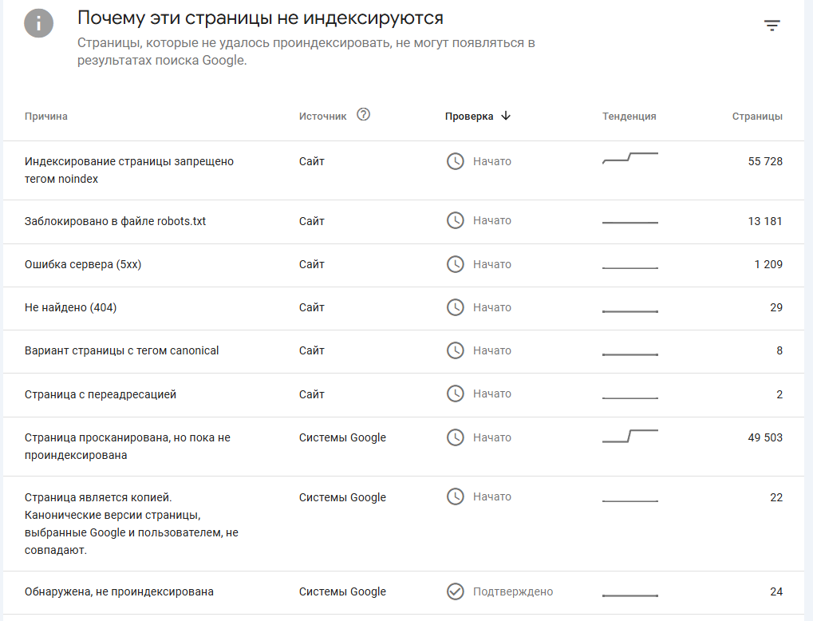Open the 'Ошибка сервера (5xx)' reason row
The image size is (813, 621).
83,264
